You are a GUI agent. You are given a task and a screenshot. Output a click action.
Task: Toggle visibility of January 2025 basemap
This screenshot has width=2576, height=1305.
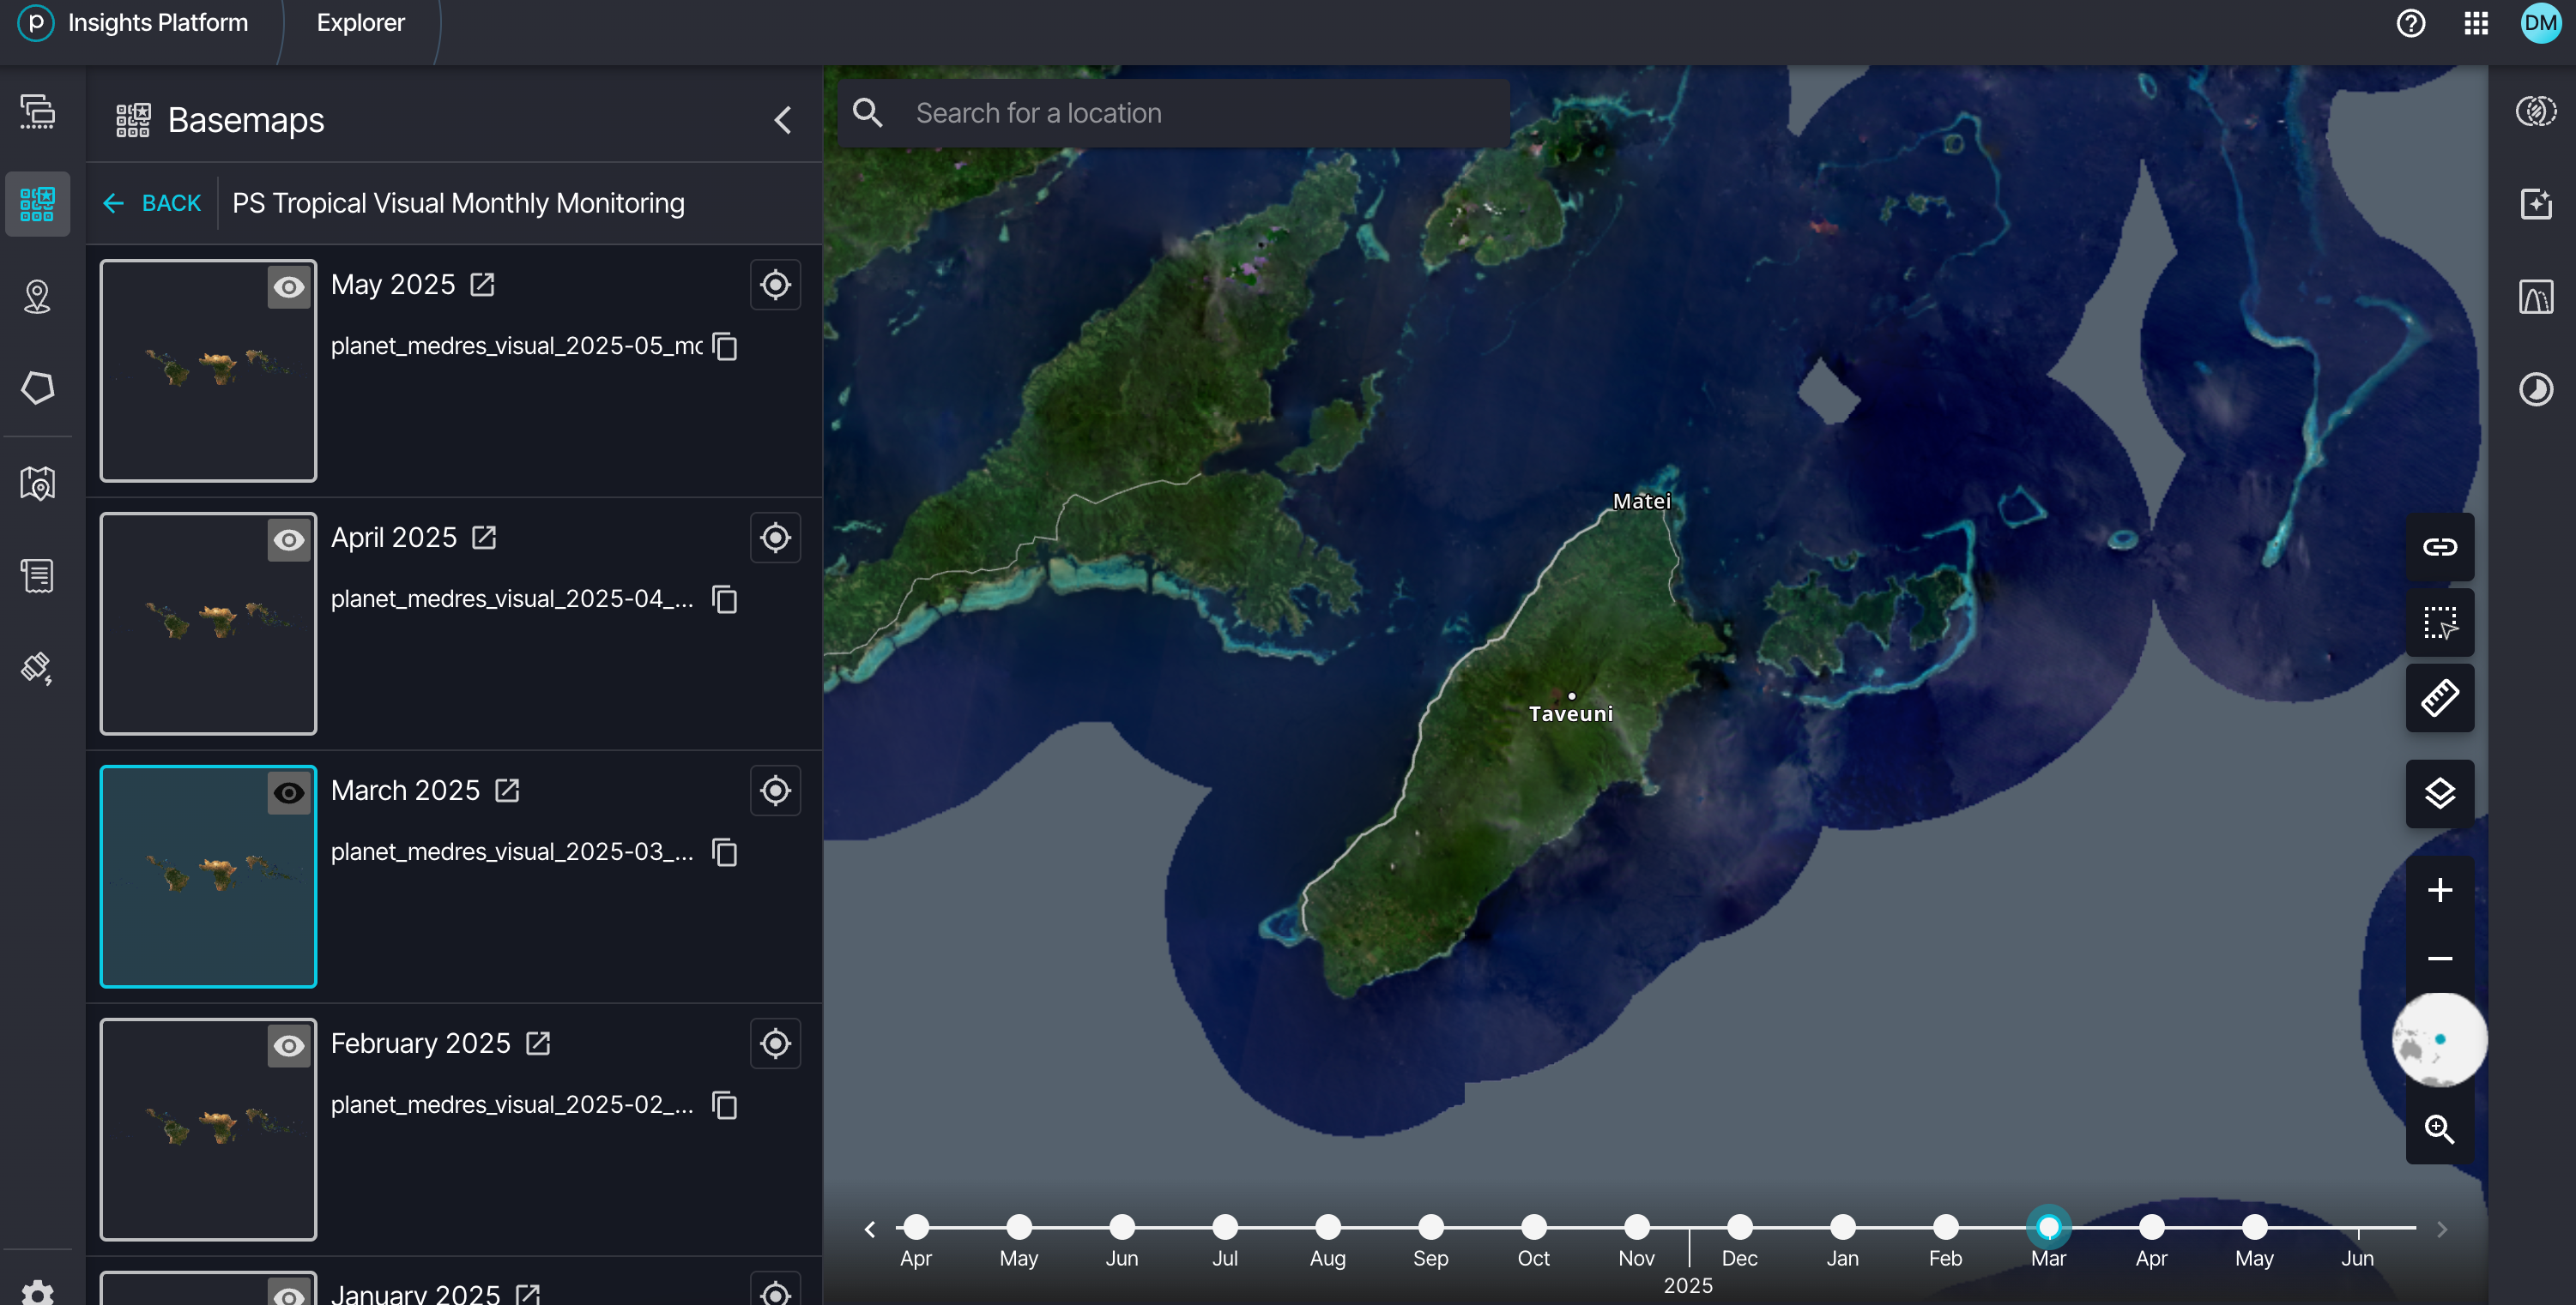pyautogui.click(x=289, y=1295)
